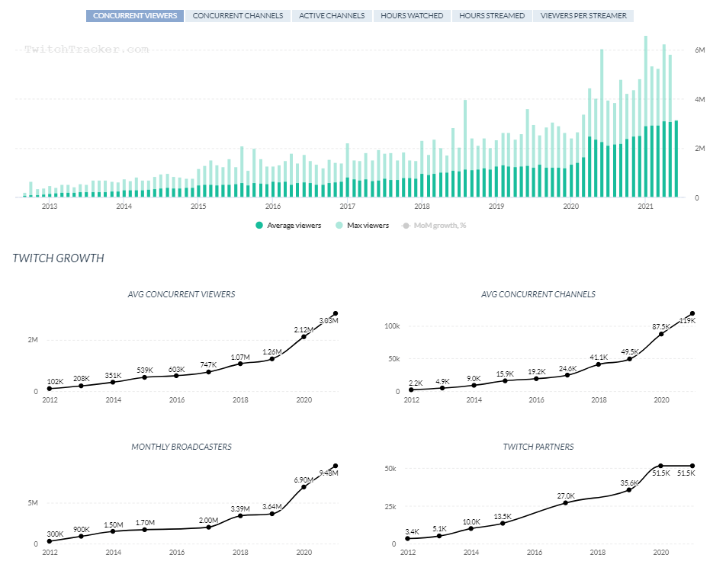Toggle the Max viewers legend series
This screenshot has height=574, width=726.
coord(362,226)
